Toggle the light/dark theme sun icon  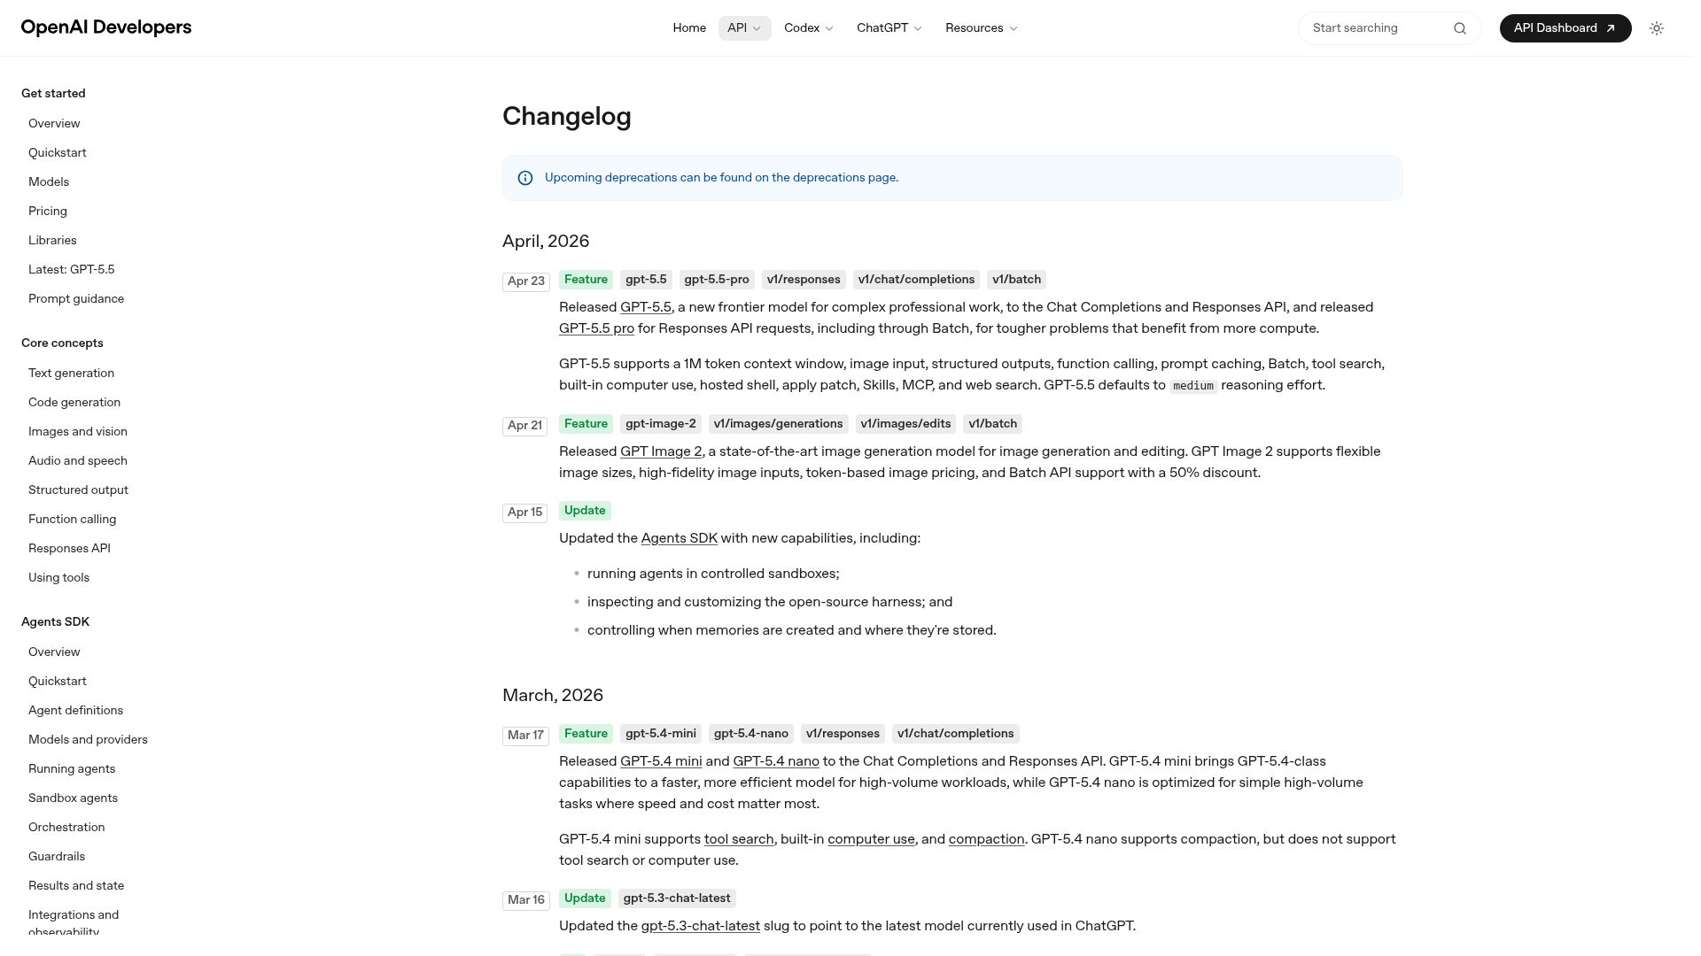pos(1657,28)
